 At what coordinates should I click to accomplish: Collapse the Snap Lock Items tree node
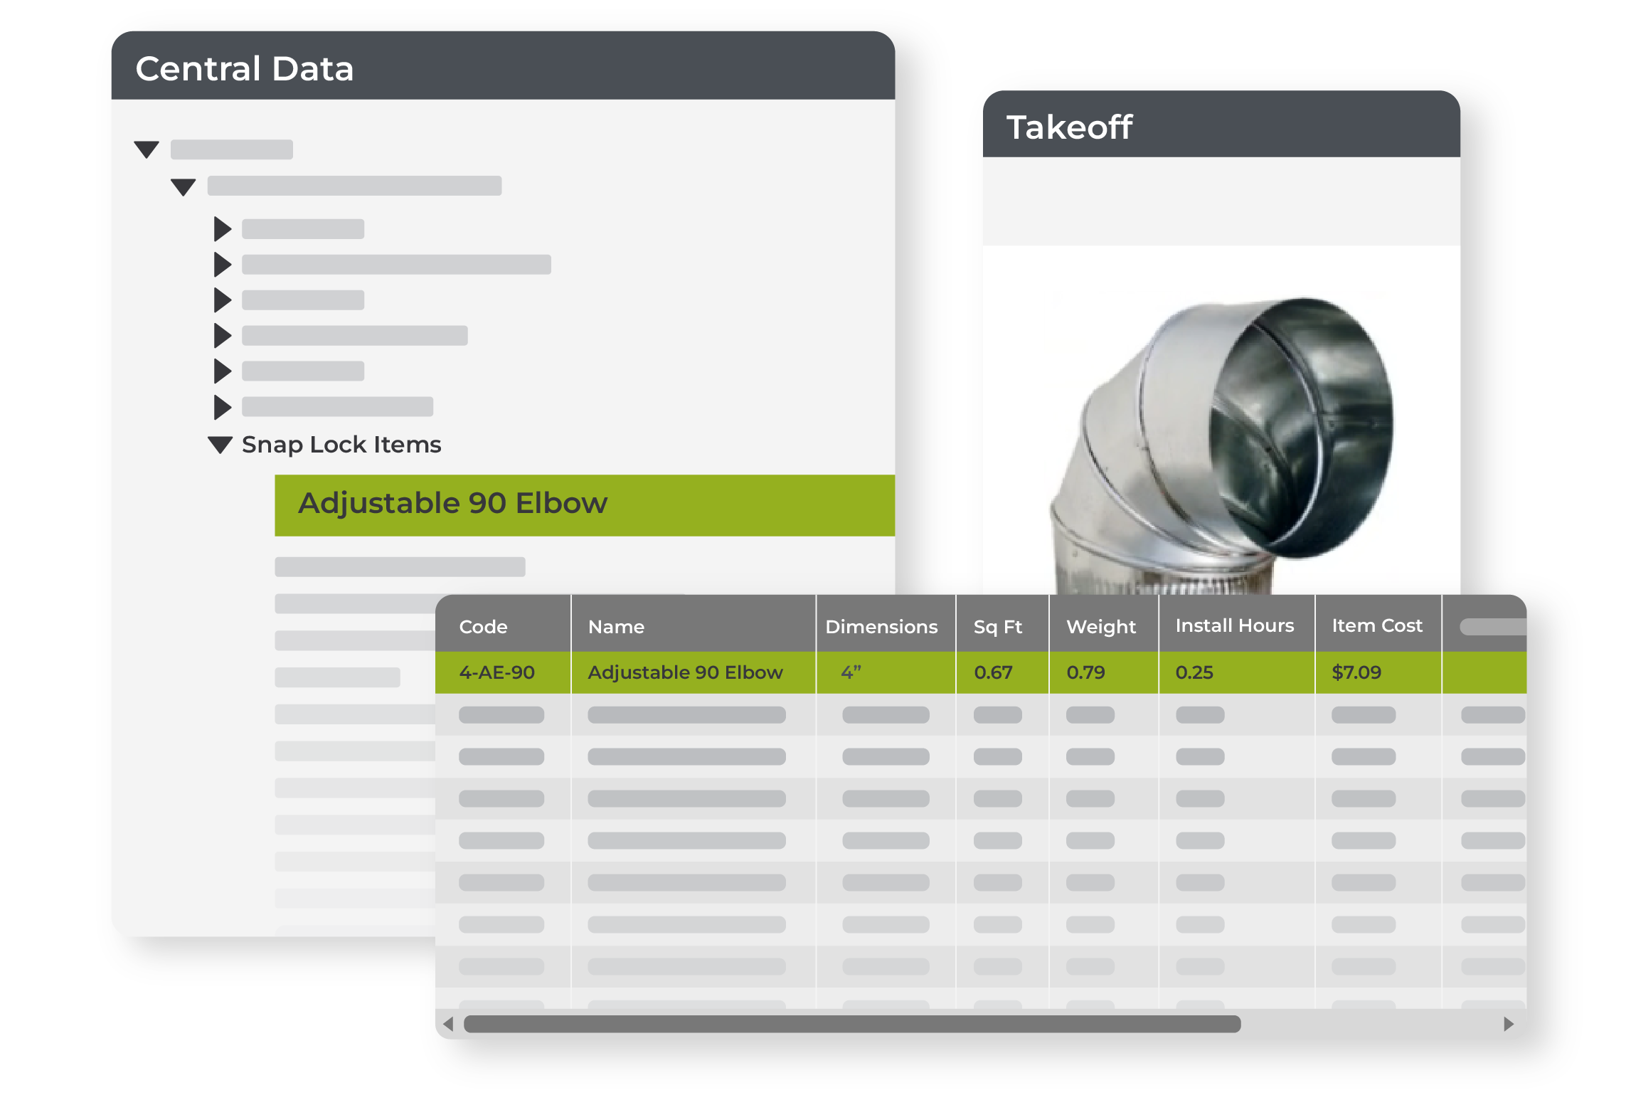[220, 445]
